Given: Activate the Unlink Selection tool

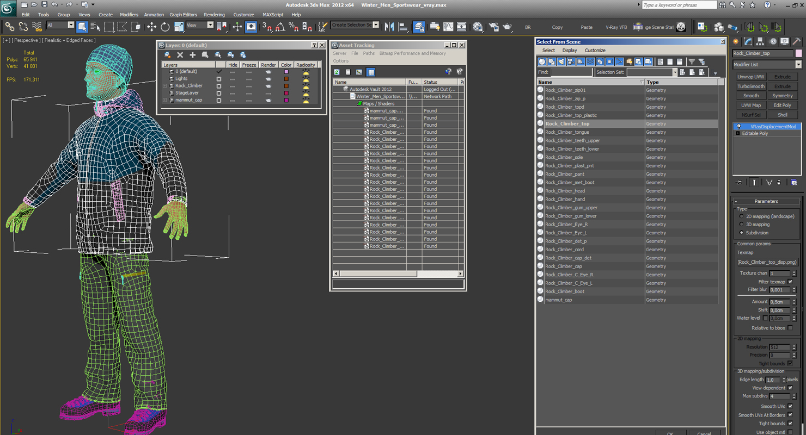Looking at the screenshot, I should [x=23, y=26].
